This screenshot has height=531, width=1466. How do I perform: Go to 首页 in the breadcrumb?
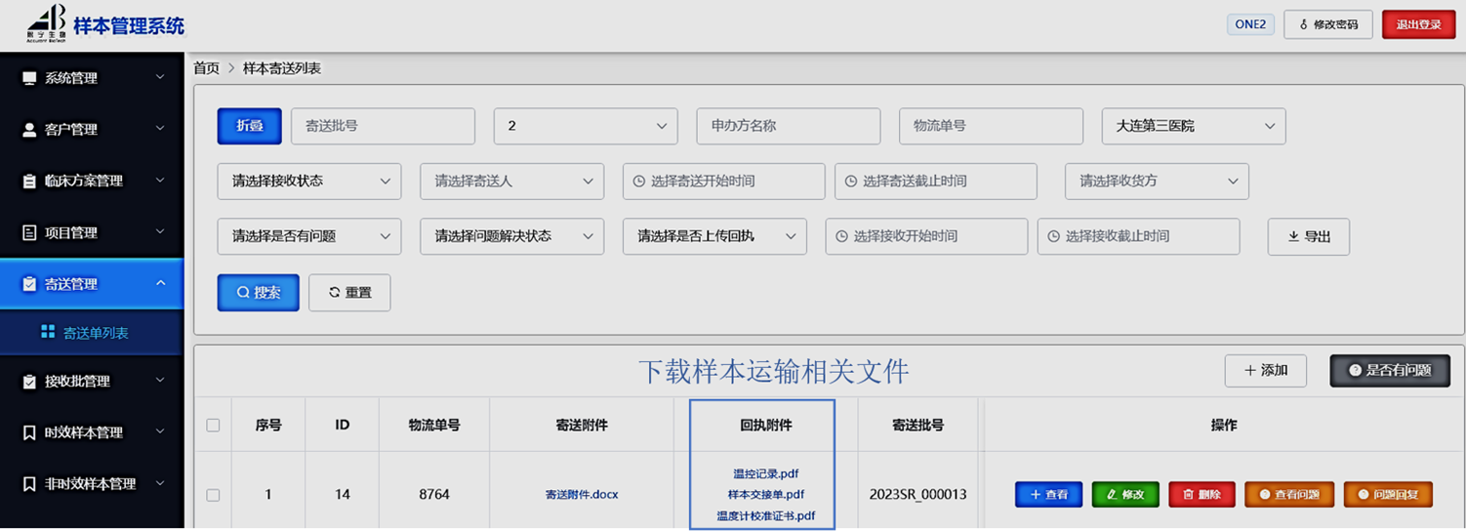206,68
